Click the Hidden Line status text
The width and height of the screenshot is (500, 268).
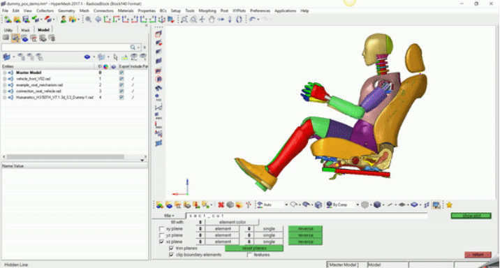tap(16, 265)
